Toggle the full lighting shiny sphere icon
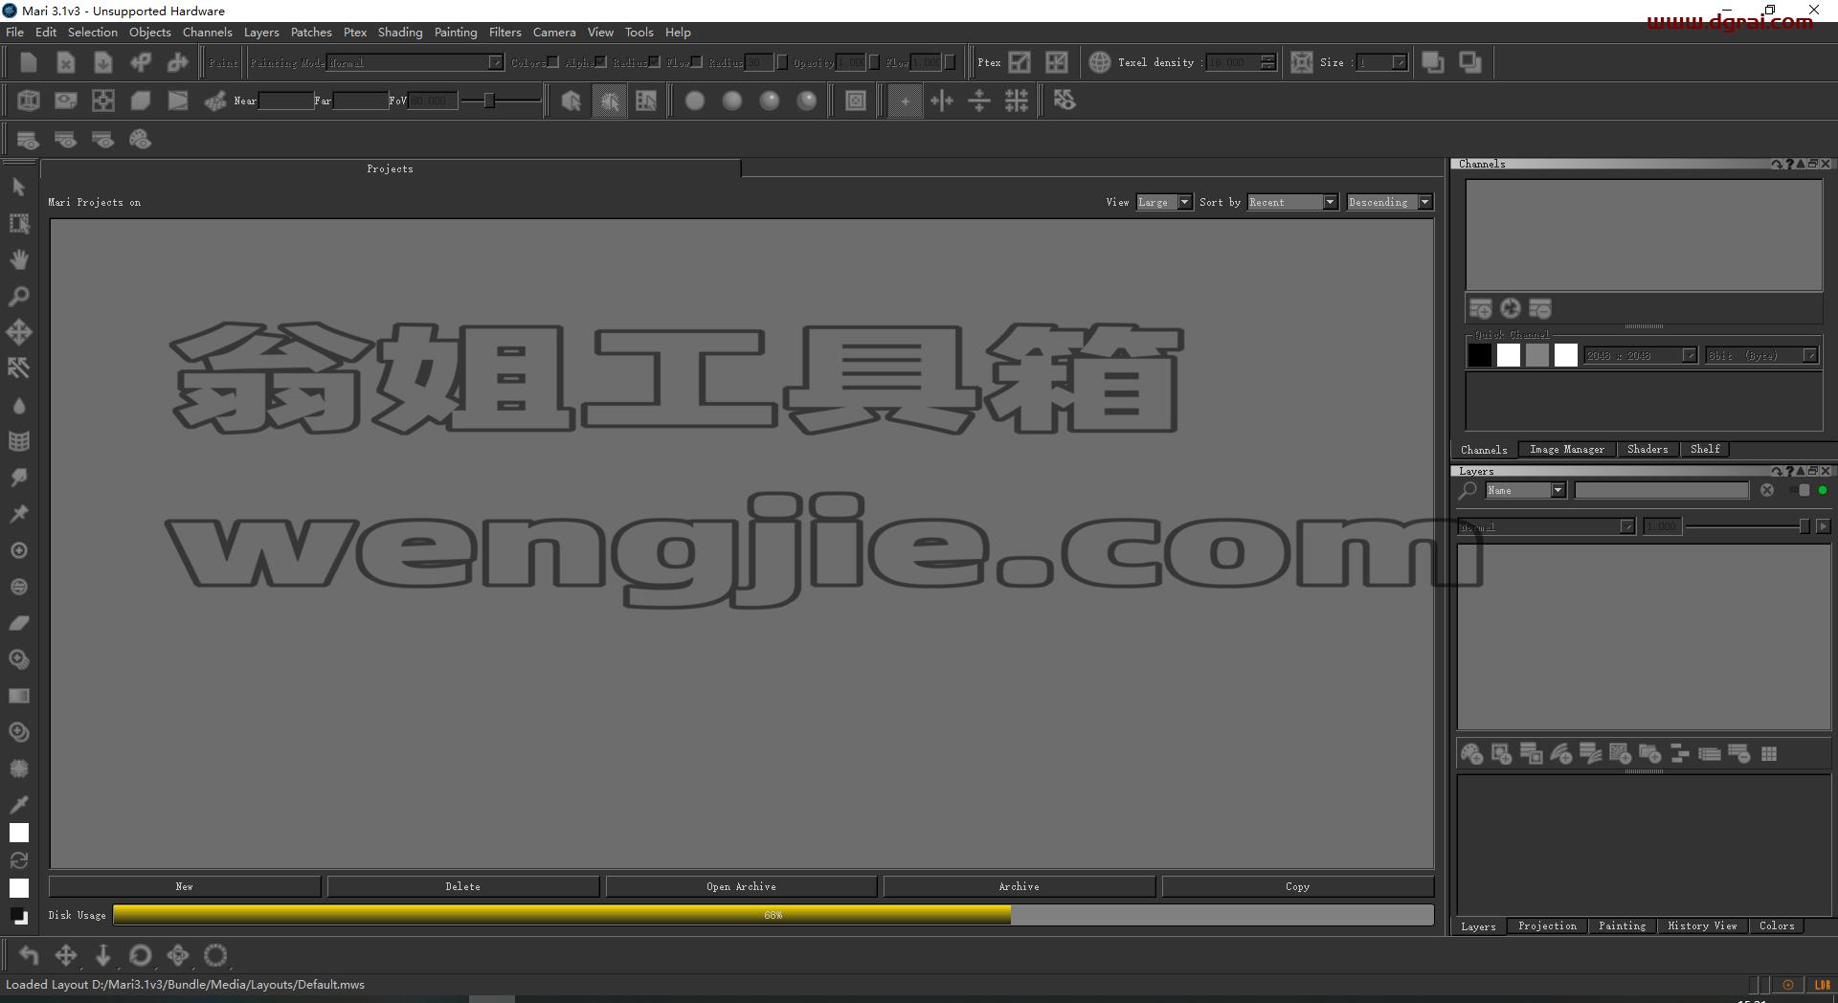Viewport: 1838px width, 1003px height. (x=807, y=100)
